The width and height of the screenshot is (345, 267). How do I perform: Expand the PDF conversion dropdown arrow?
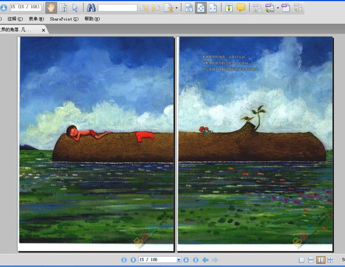(278, 8)
